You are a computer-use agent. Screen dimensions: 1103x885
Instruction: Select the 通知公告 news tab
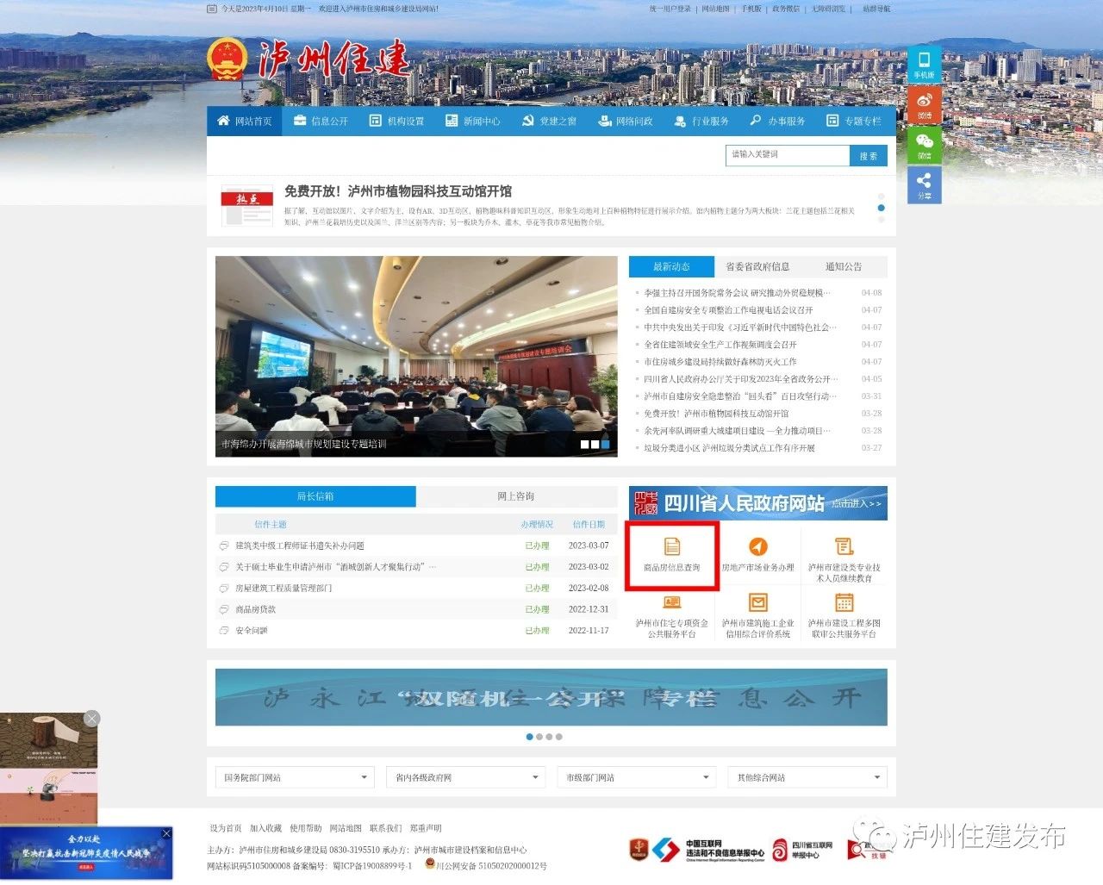point(844,266)
